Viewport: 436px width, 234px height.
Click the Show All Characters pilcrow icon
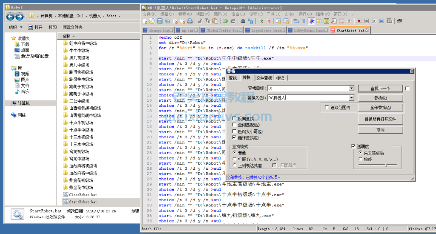304,21
